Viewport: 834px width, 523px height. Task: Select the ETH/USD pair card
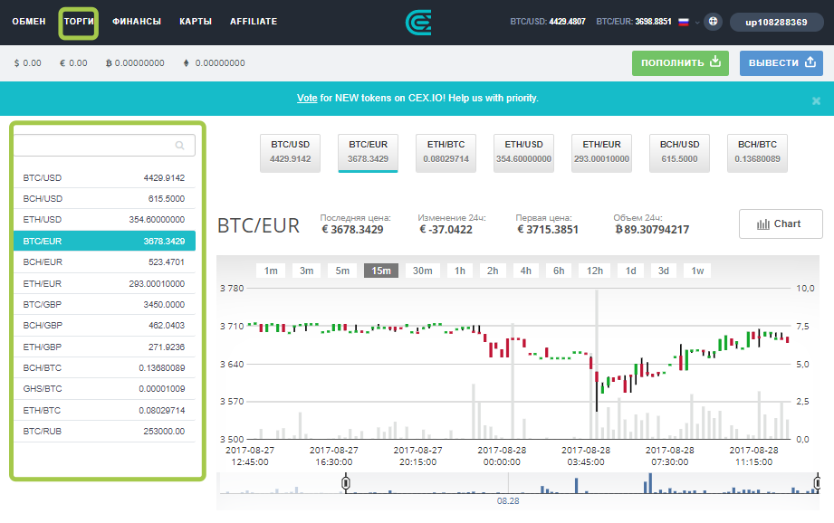tap(524, 153)
